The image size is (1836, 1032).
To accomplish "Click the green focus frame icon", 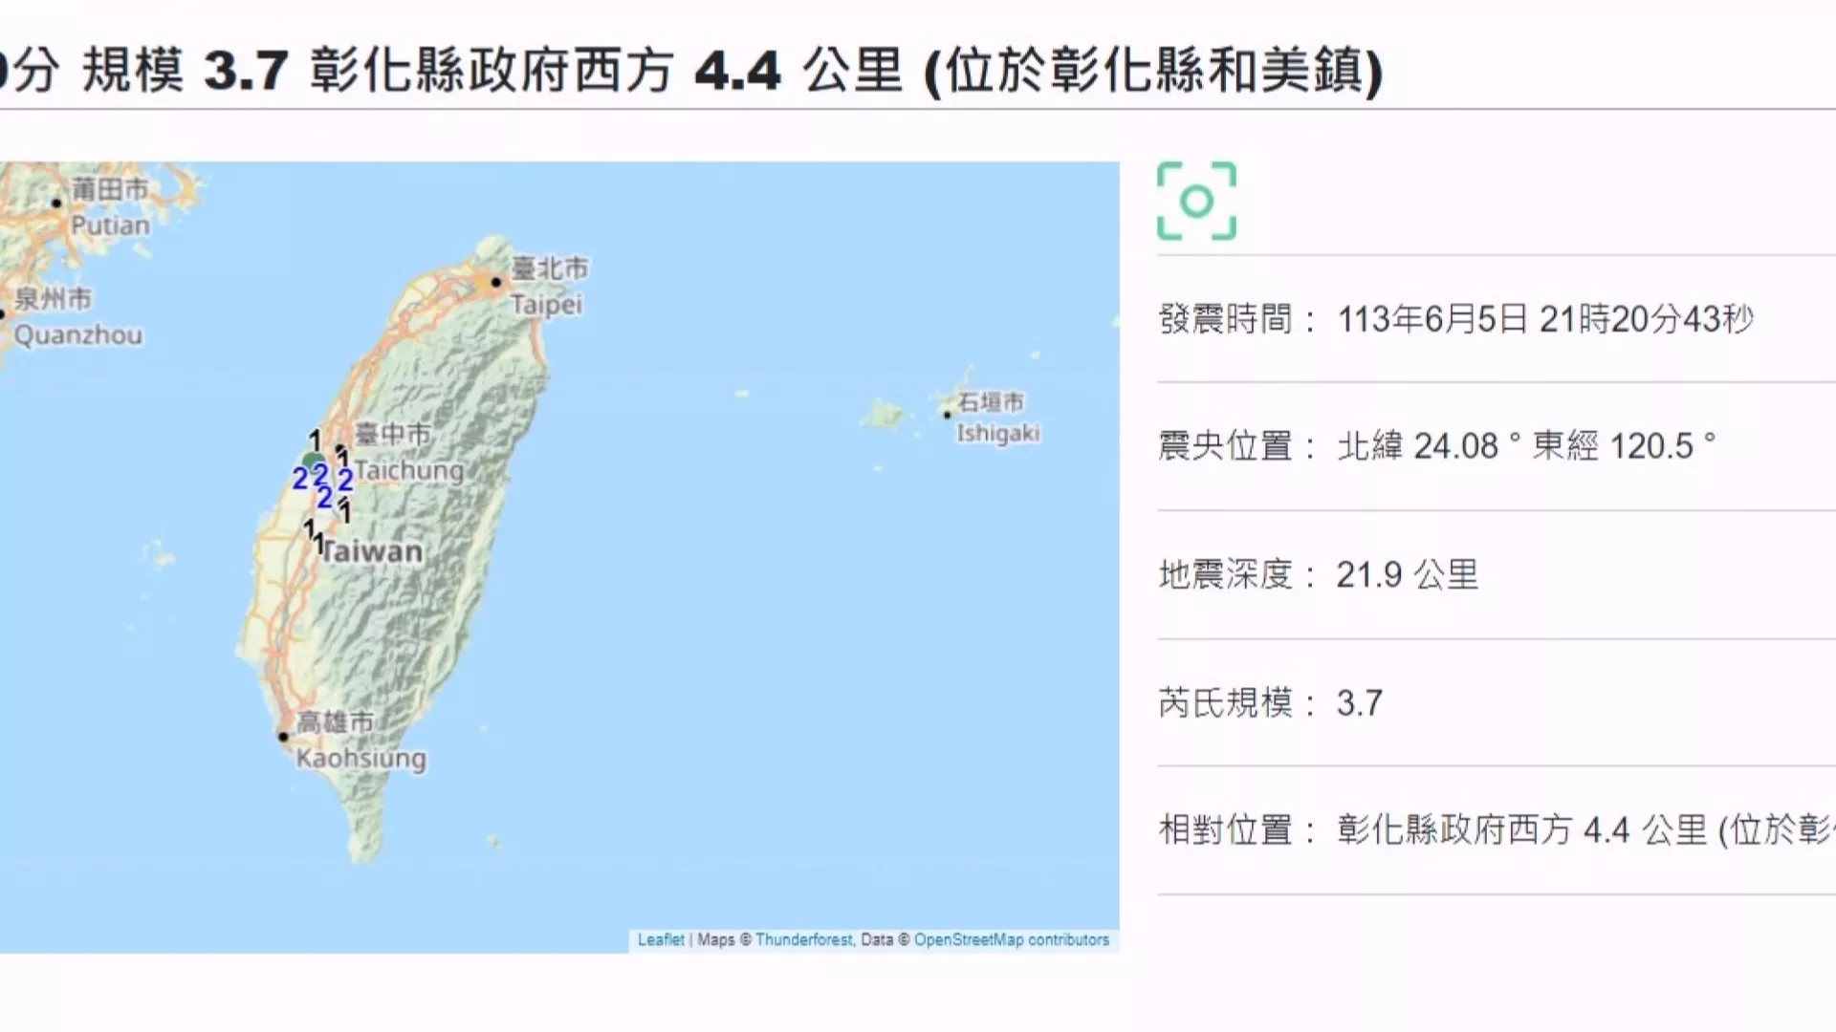I will [1196, 201].
